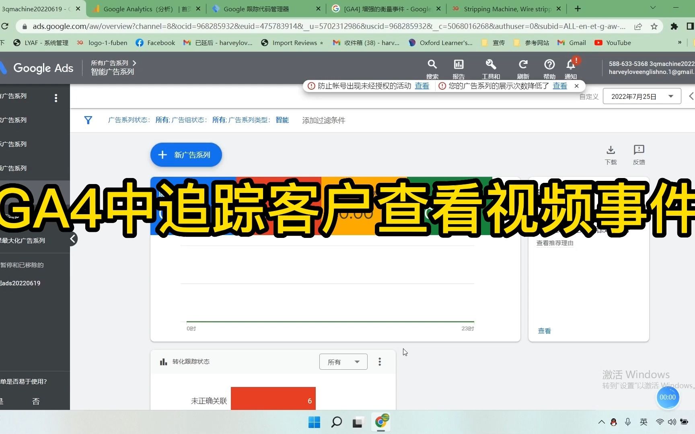Image resolution: width=695 pixels, height=434 pixels.
Task: Open Oxford Learner's bookmark
Action: click(440, 43)
